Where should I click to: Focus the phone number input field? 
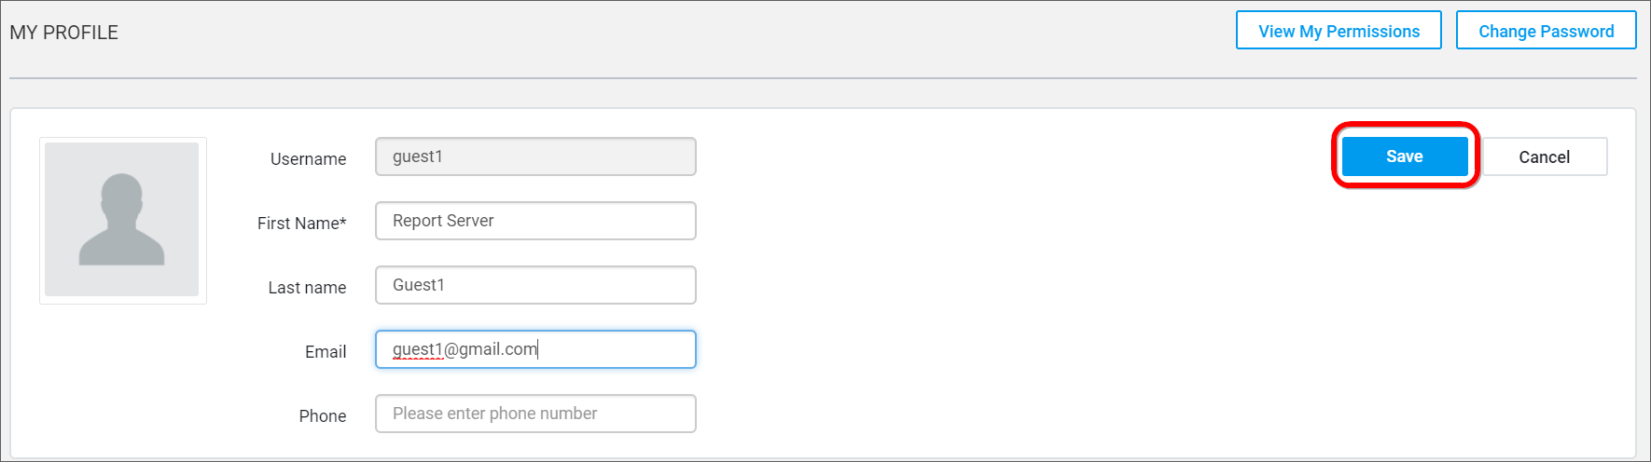tap(535, 414)
